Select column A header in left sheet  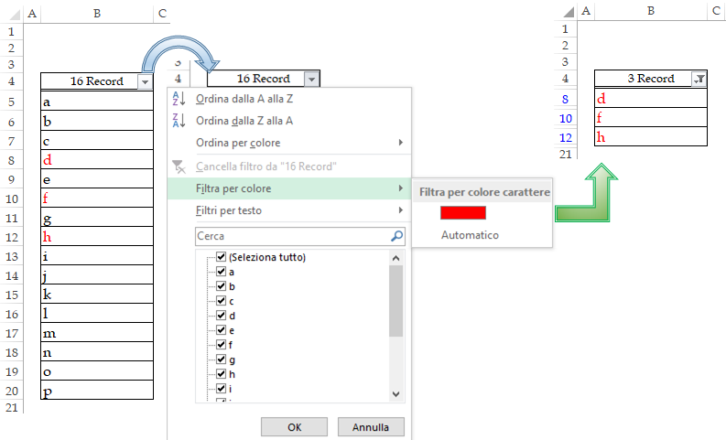coord(32,14)
